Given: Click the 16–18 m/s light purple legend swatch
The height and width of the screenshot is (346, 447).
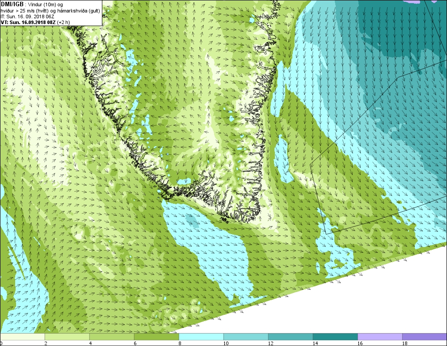Looking at the screenshot, I should (380, 337).
